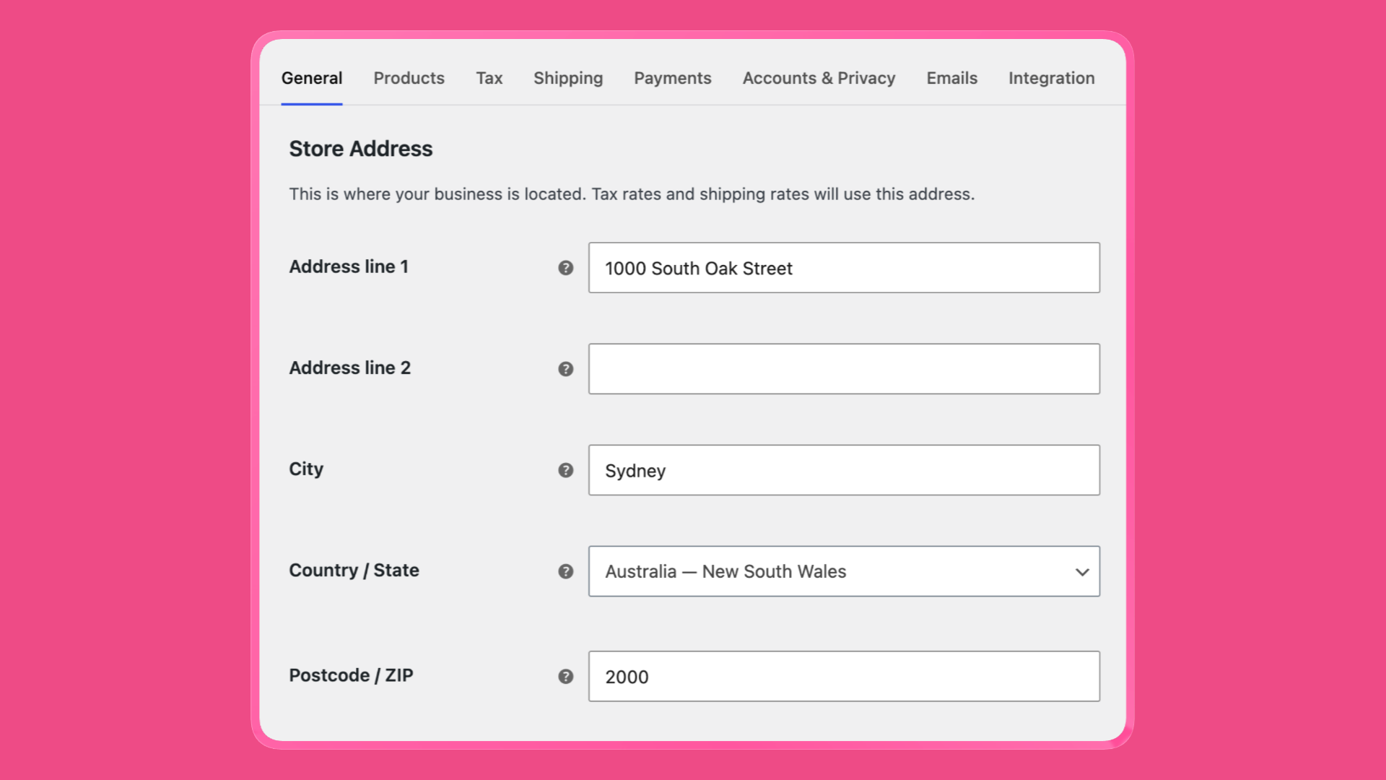Open Accounts & Privacy tab
Screen dimensions: 1386x780
coord(819,78)
